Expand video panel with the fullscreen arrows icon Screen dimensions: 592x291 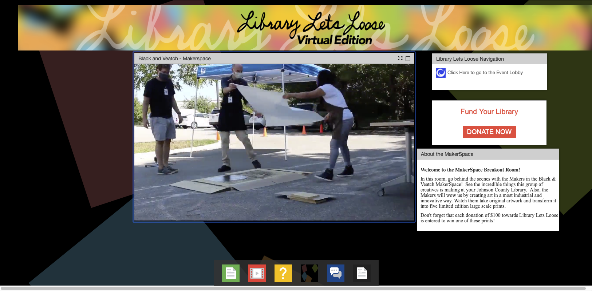click(400, 58)
